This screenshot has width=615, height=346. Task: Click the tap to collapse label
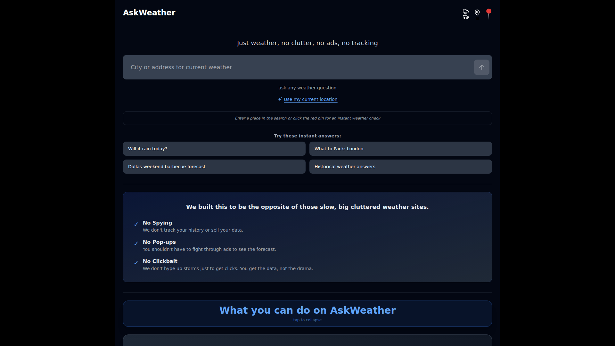[x=307, y=320]
